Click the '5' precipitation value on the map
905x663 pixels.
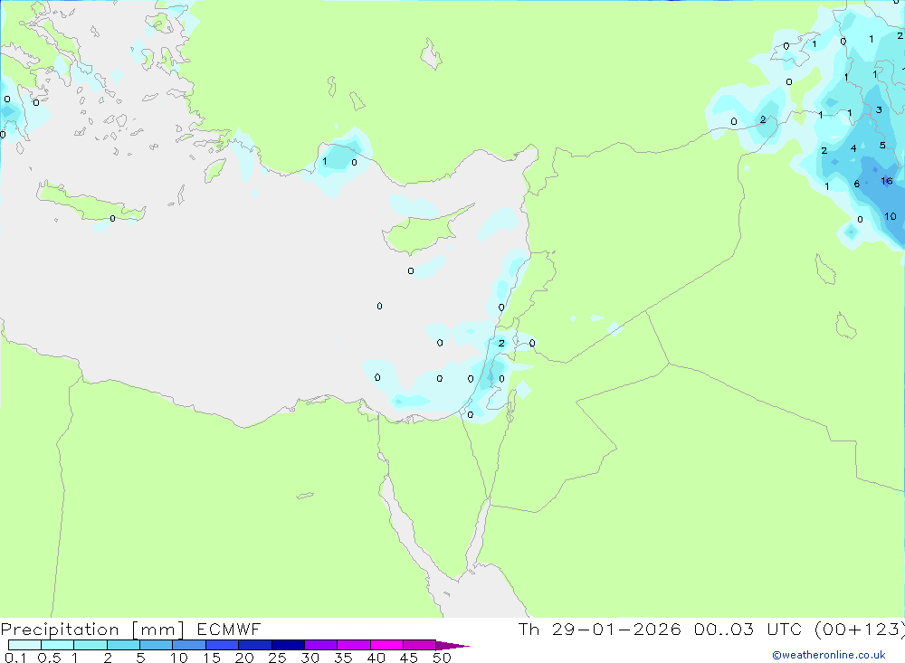click(x=881, y=146)
